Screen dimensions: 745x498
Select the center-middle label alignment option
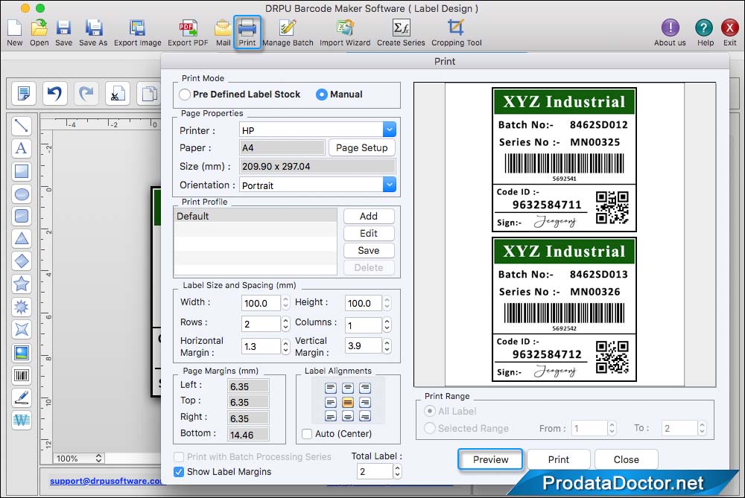point(348,403)
